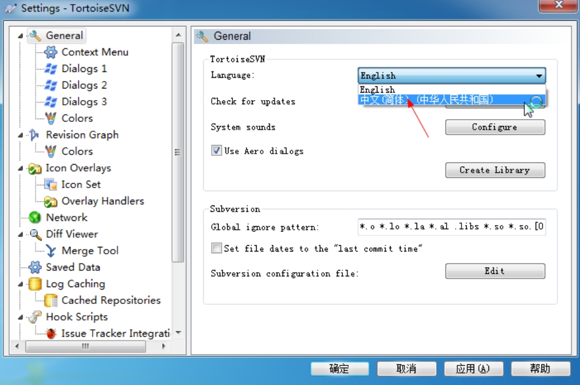Click the Hook Scripts icon
The width and height of the screenshot is (580, 385).
click(x=35, y=317)
